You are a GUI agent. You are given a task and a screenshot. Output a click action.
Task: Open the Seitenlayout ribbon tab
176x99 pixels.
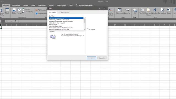[16, 5]
